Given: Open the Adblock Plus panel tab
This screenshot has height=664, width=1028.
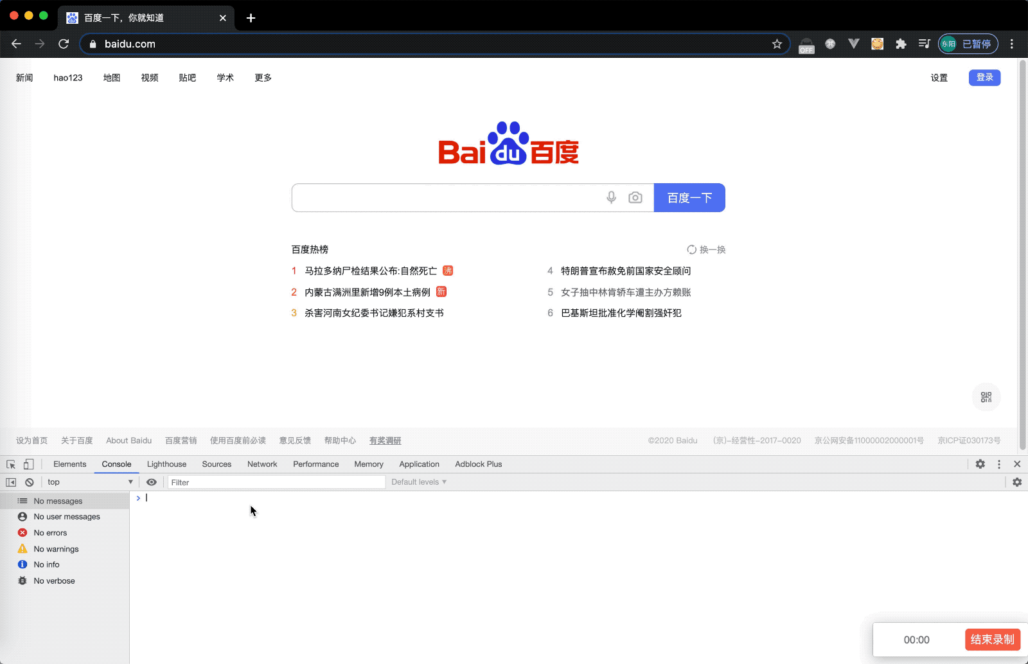Looking at the screenshot, I should (478, 463).
